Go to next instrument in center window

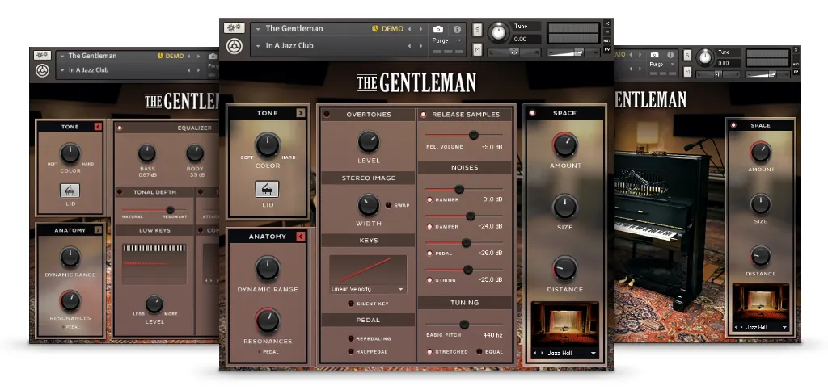pos(420,29)
